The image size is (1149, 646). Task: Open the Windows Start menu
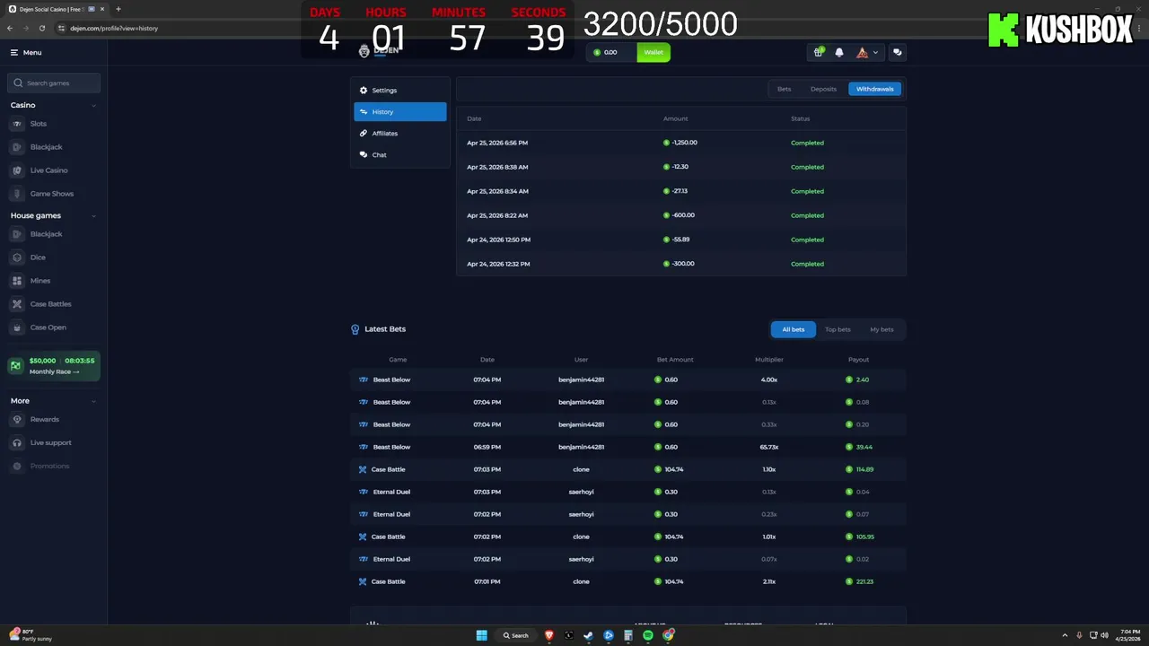pos(482,635)
